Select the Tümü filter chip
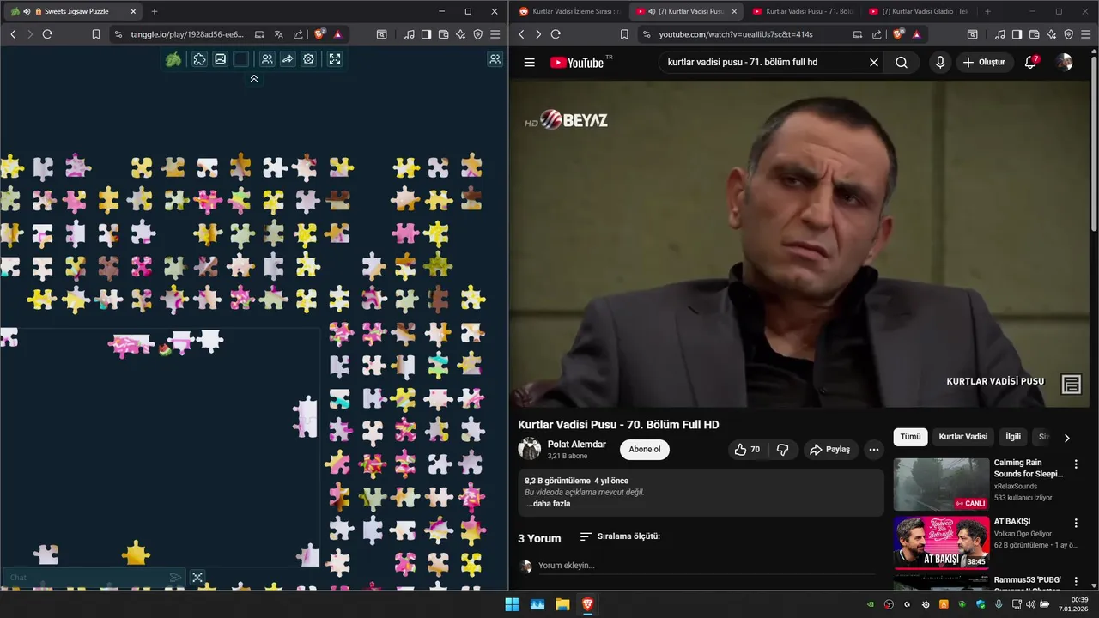 (x=911, y=437)
